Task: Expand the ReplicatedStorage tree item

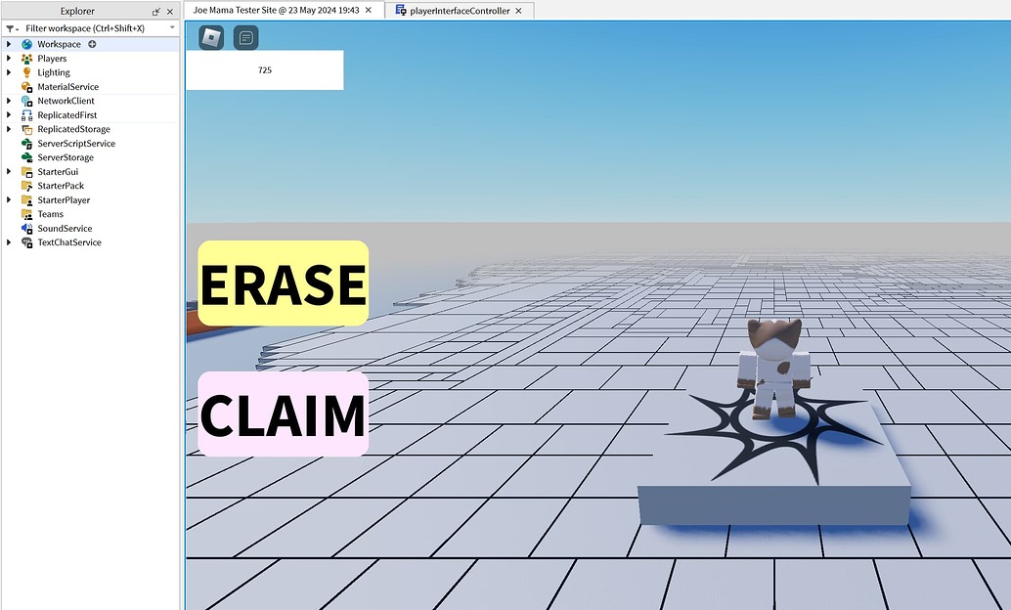Action: (x=8, y=128)
